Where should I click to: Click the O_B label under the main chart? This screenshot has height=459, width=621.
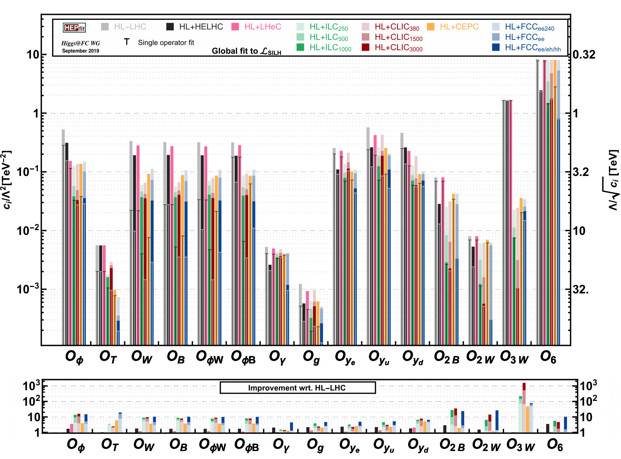tap(176, 357)
